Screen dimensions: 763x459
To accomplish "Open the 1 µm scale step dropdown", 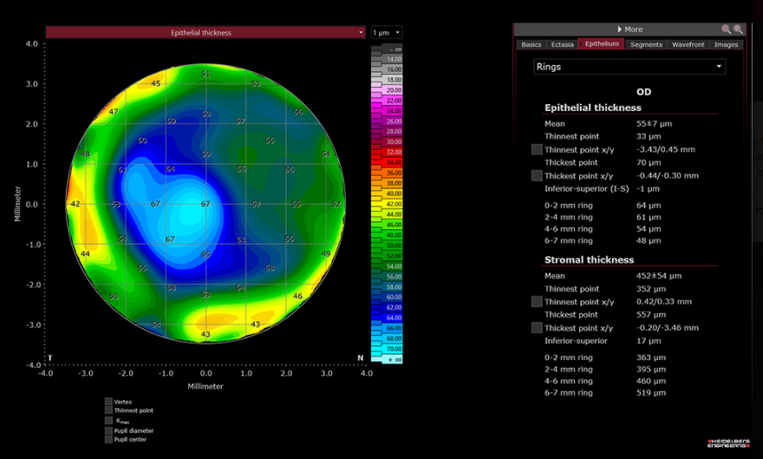I will click(386, 33).
